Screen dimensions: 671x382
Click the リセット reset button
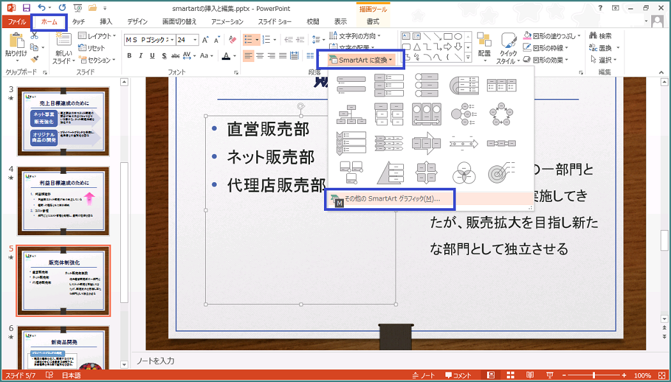[91, 48]
